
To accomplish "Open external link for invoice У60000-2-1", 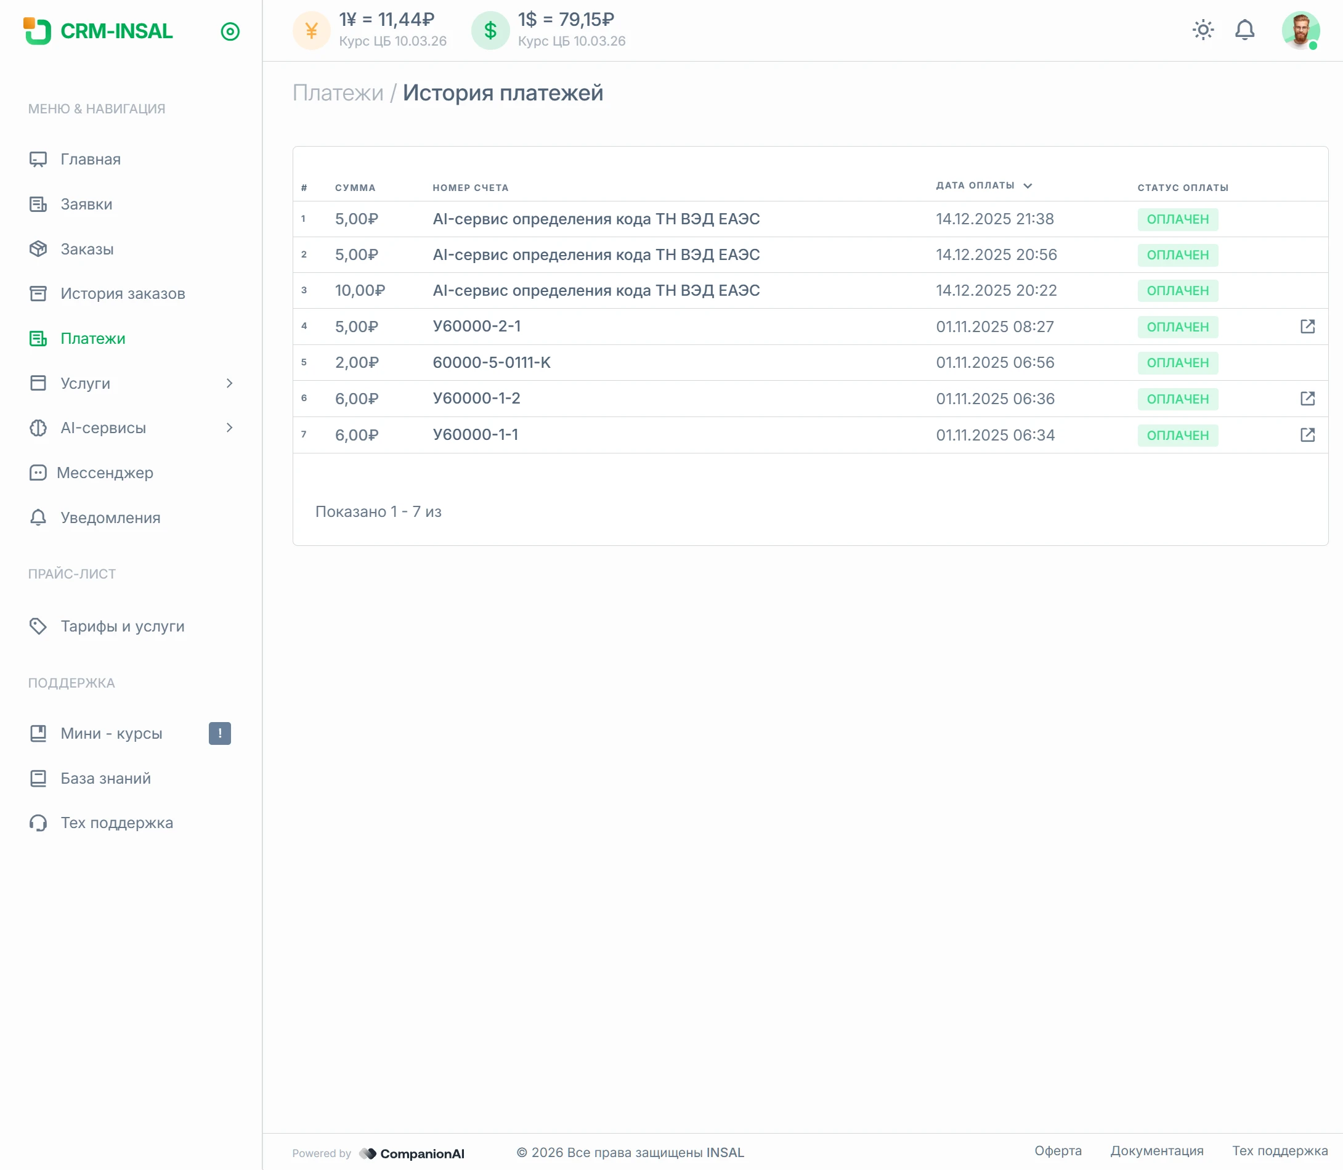I will (x=1307, y=327).
